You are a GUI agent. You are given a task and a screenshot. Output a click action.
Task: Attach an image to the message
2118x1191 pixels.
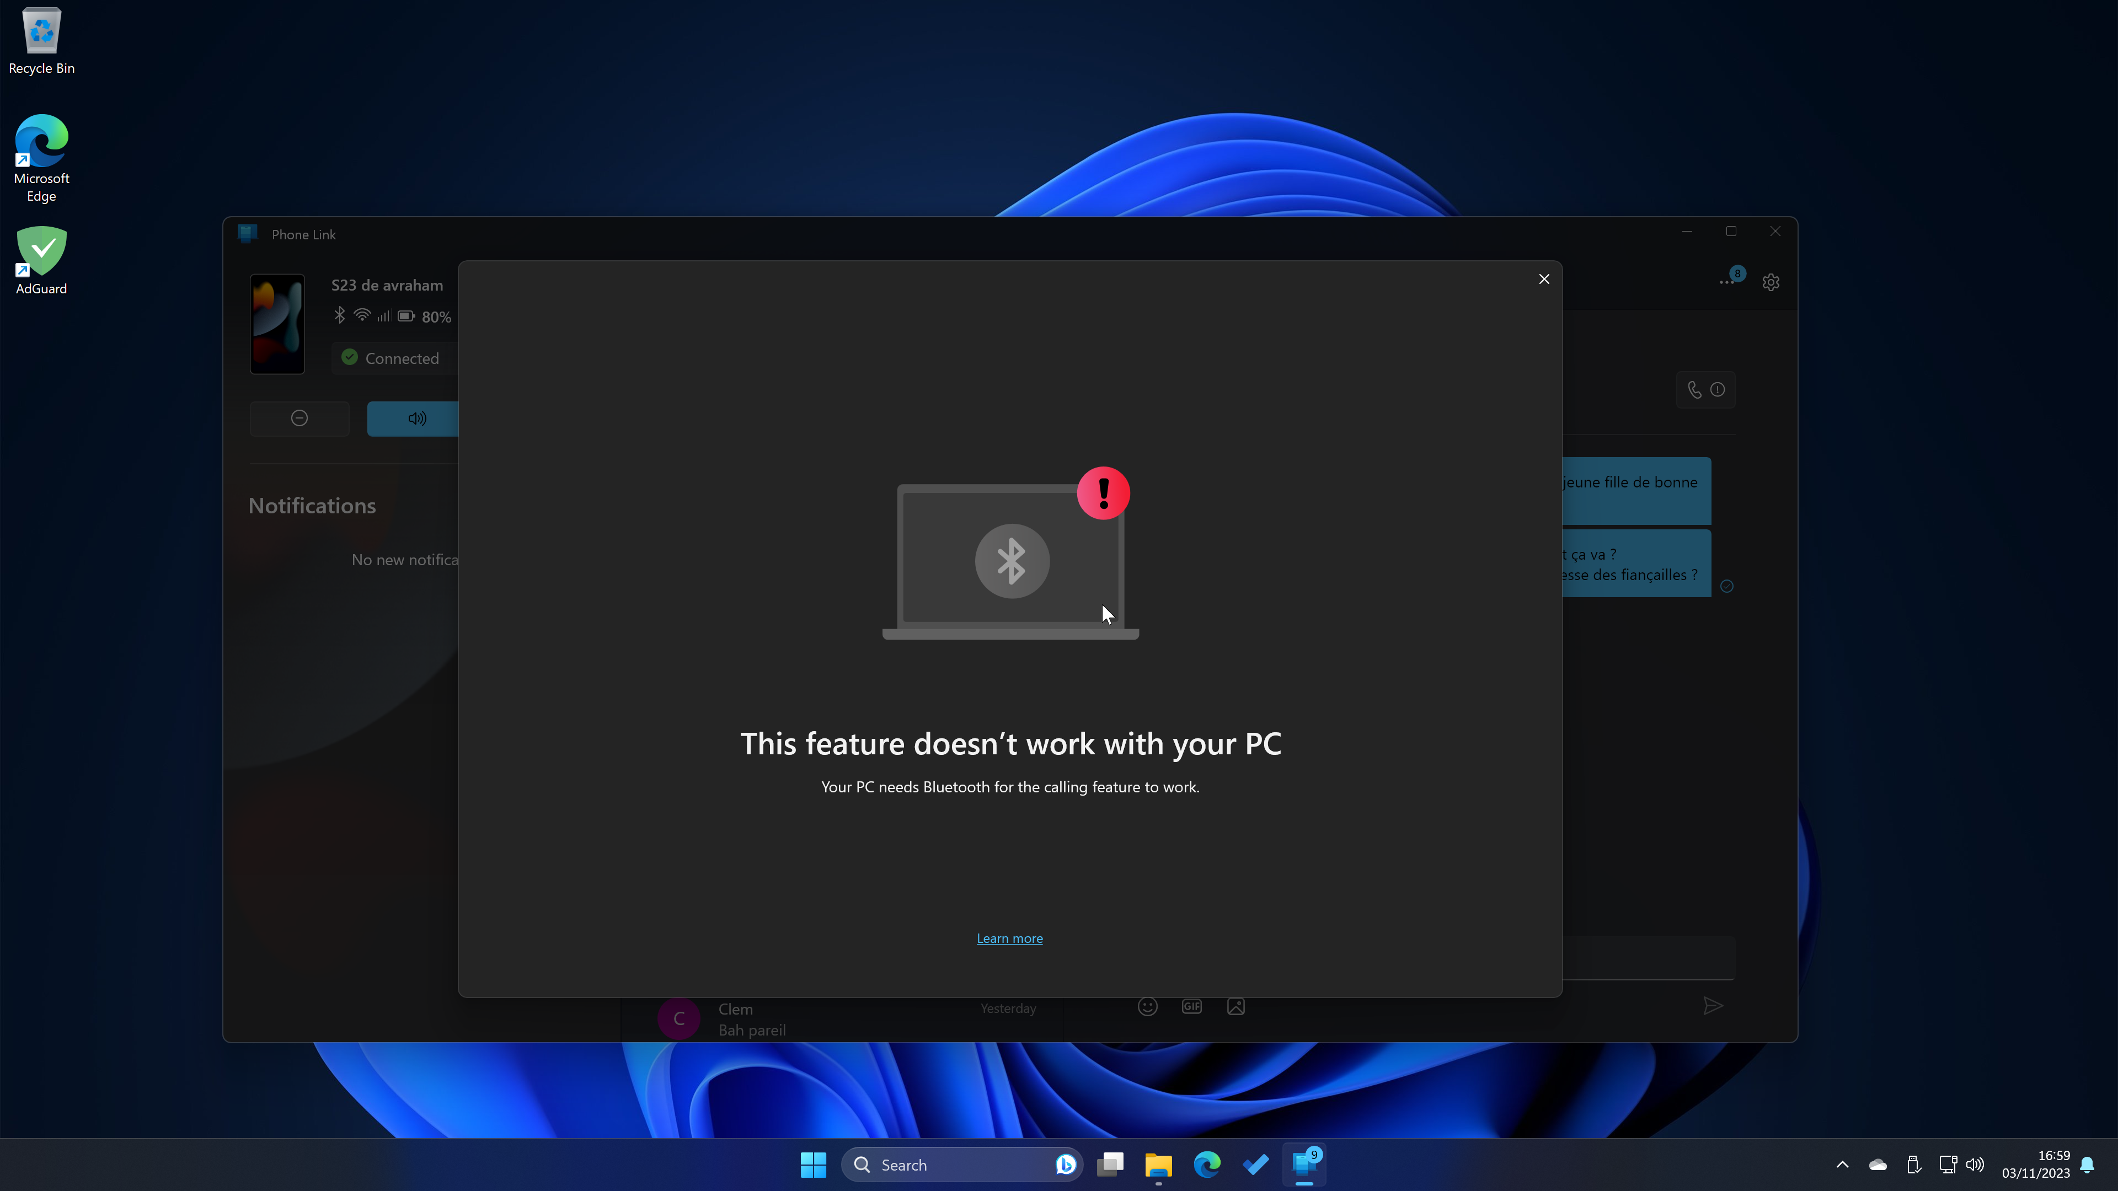[x=1235, y=1007]
